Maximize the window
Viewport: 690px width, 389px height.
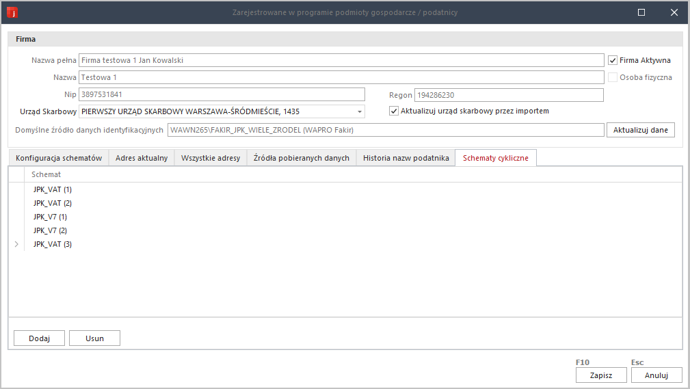coord(641,12)
